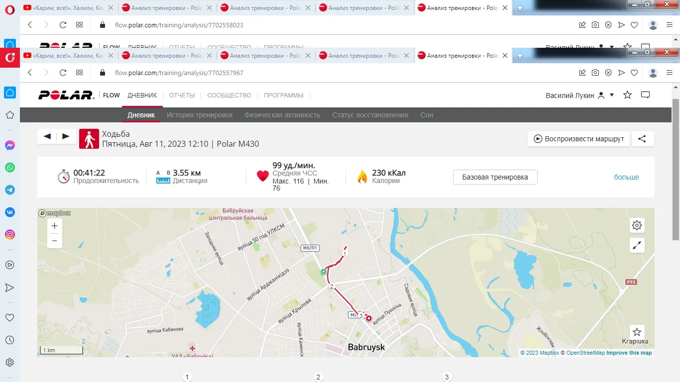This screenshot has height=382, width=680.
Task: Zoom out on the map
Action: point(55,241)
